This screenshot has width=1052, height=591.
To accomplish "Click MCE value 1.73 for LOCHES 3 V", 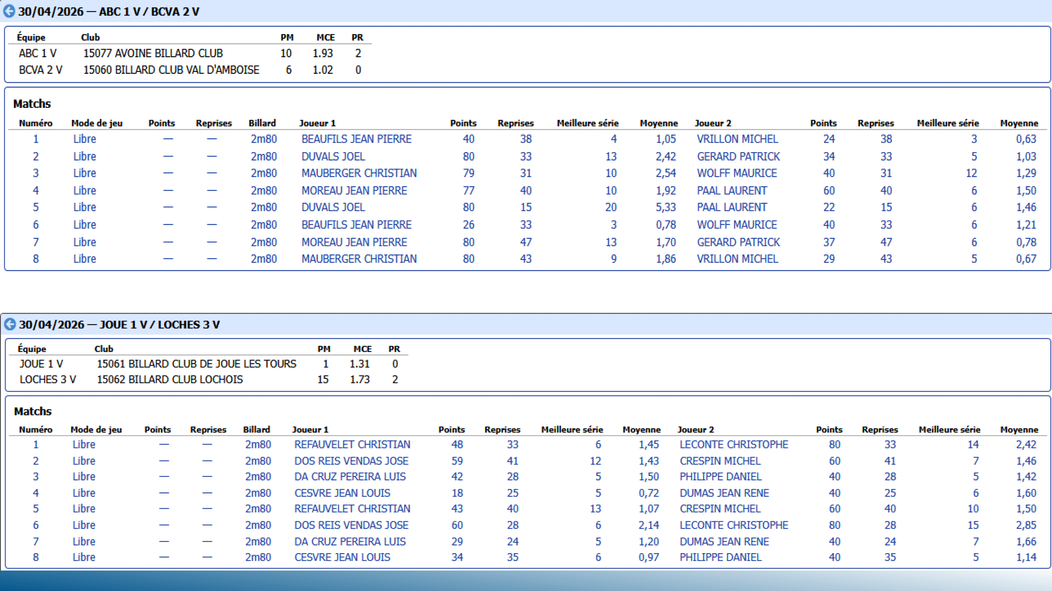I will (x=359, y=380).
